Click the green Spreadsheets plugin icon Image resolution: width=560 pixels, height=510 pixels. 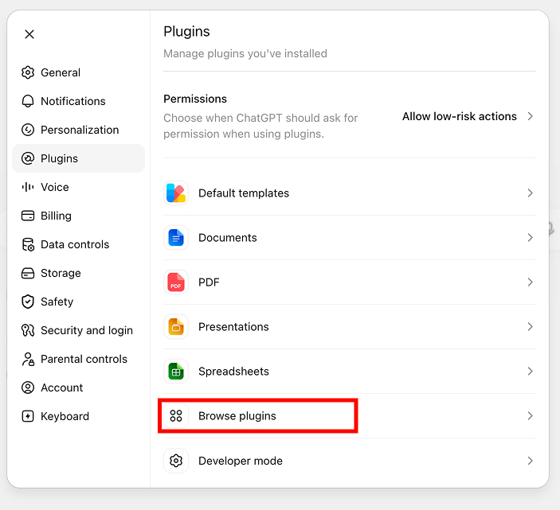pyautogui.click(x=176, y=372)
